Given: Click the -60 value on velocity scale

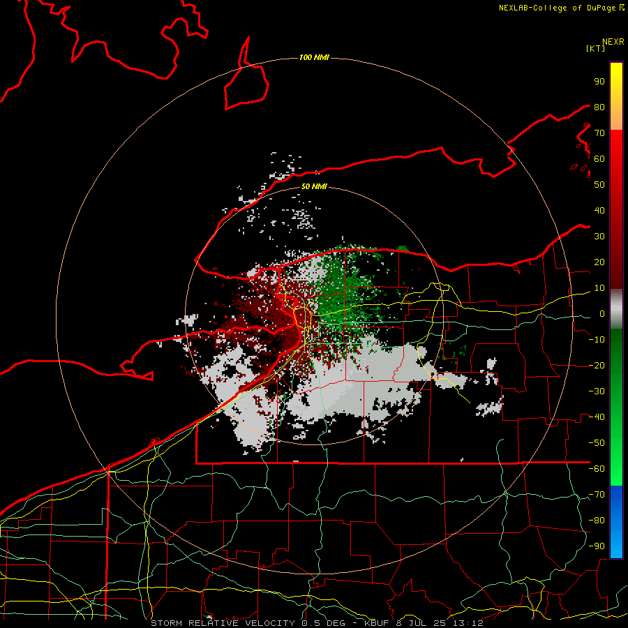Looking at the screenshot, I should coord(597,469).
